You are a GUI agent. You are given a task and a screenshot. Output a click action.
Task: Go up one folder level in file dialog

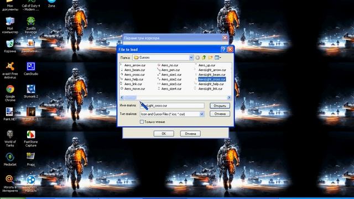coord(204,57)
